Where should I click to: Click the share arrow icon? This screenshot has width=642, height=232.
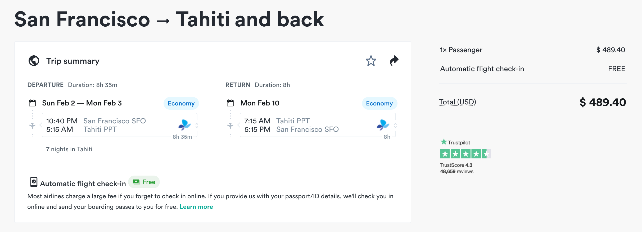(x=394, y=61)
